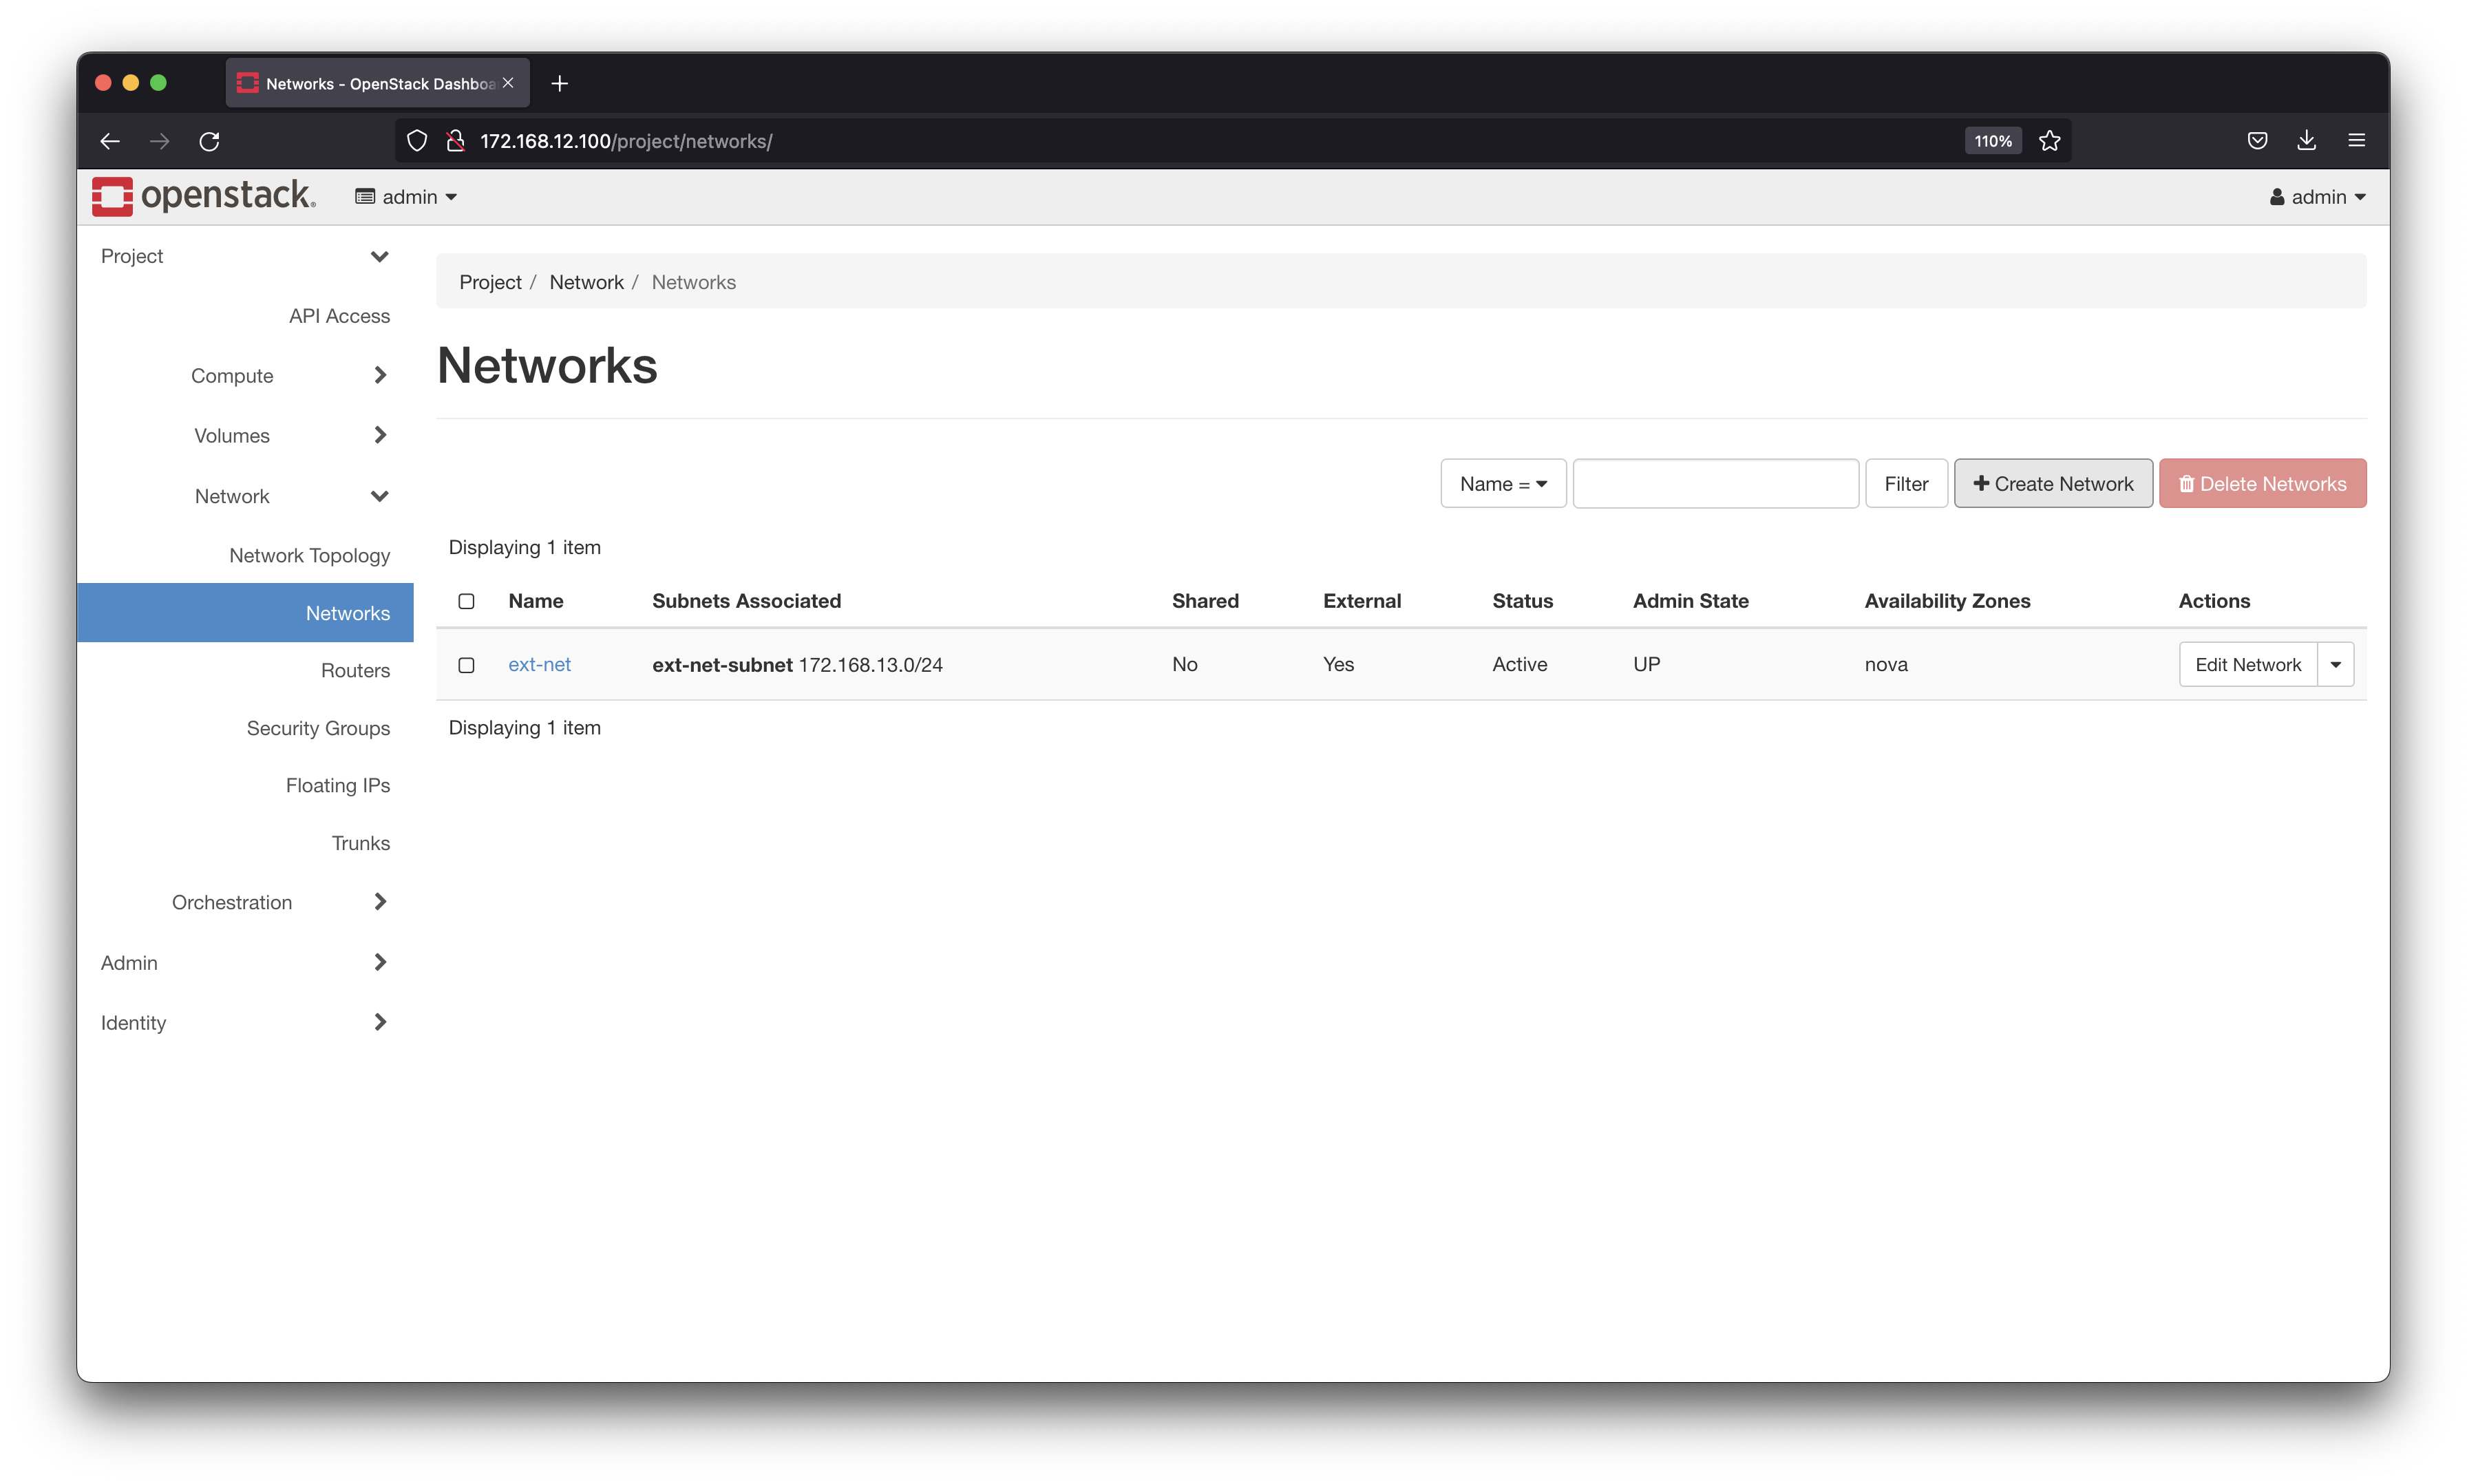Click the OpenStack logo icon
Screen dimensions: 2467x1484
[x=113, y=195]
